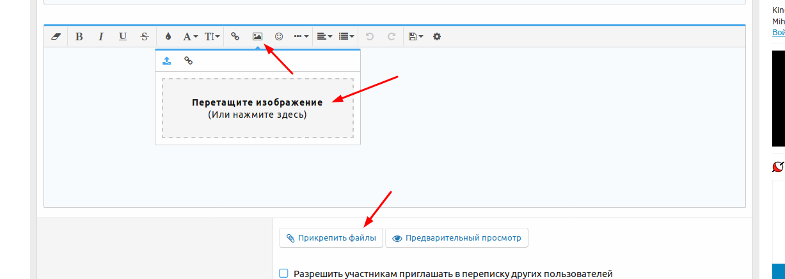The image size is (785, 279).
Task: Click the insert image toolbar icon
Action: (x=257, y=36)
